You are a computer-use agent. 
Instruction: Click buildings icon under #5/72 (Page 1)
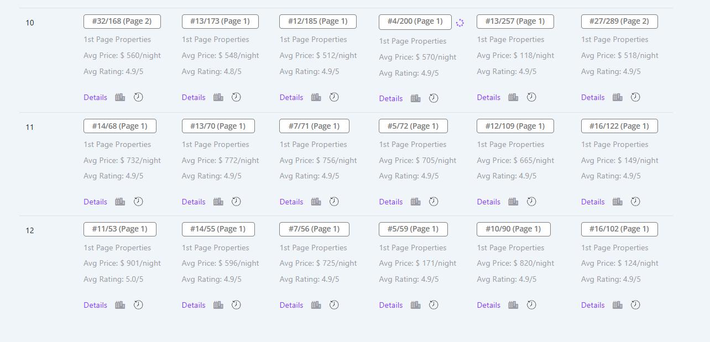415,202
